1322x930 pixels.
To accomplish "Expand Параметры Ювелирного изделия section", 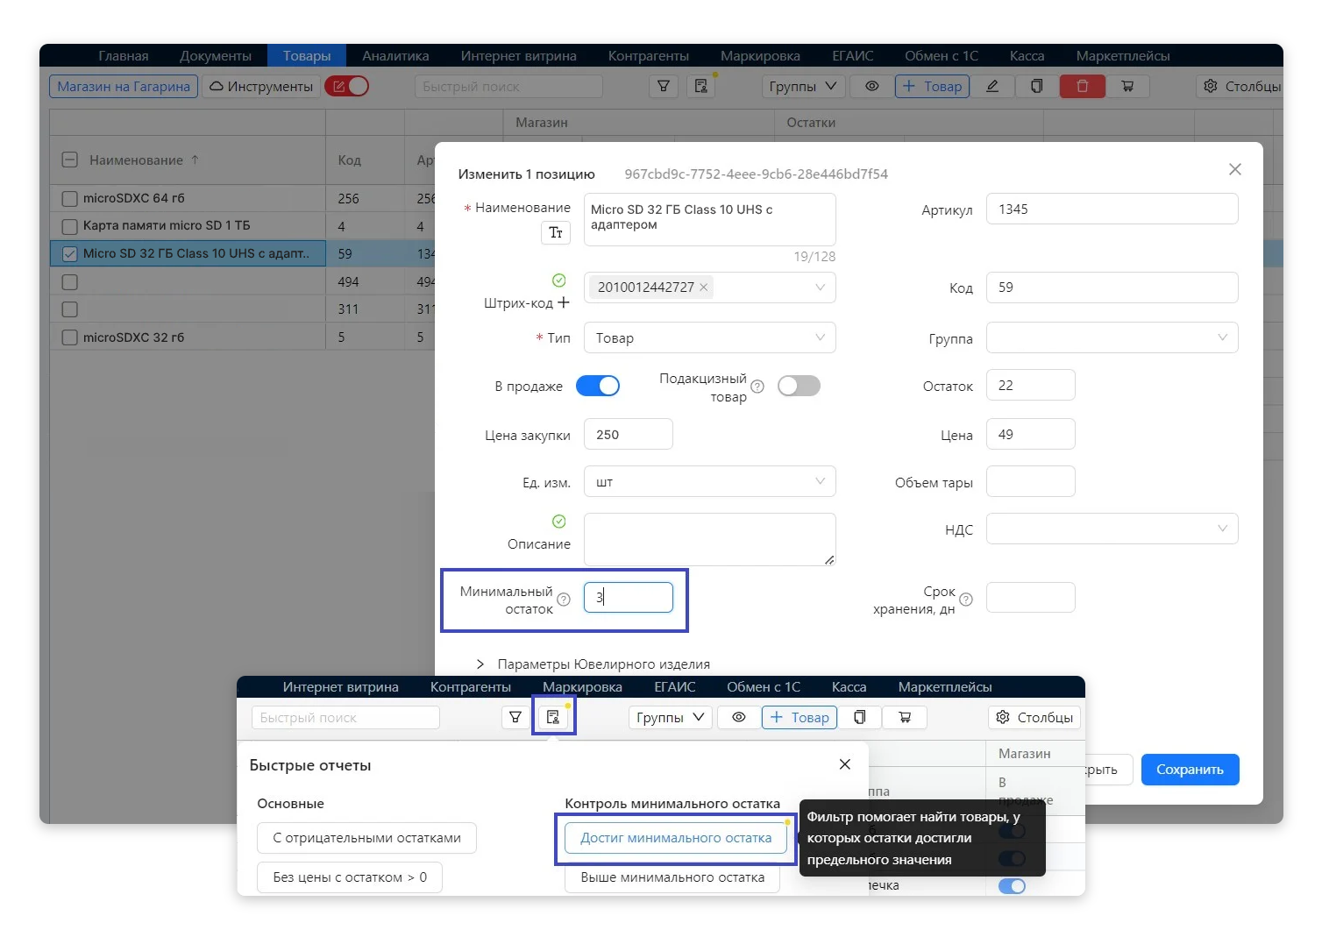I will [x=480, y=664].
